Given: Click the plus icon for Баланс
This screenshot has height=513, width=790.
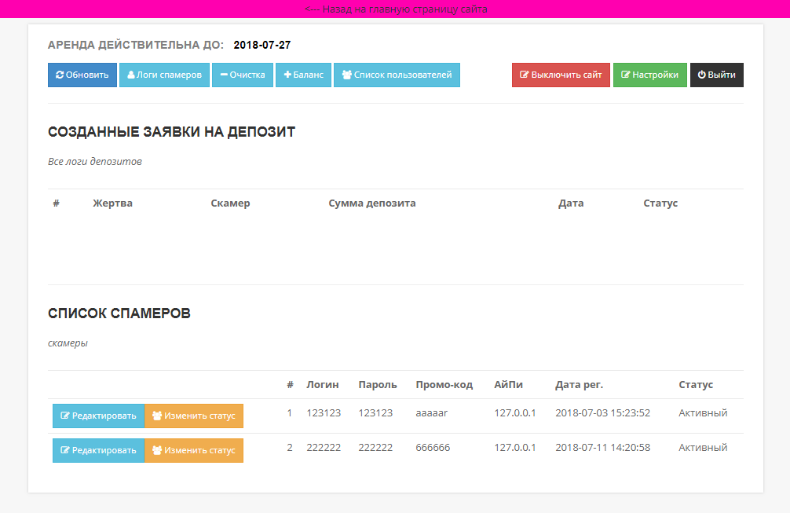Looking at the screenshot, I should click(x=287, y=75).
